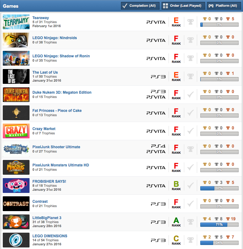The width and height of the screenshot is (243, 249).
Task: Click the PS3 logo in The Last of Us row
Action: 158,77
